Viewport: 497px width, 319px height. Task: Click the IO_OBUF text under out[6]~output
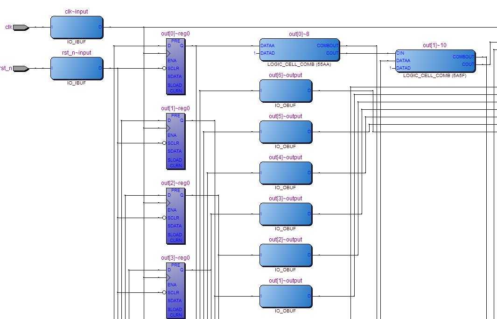tap(285, 105)
